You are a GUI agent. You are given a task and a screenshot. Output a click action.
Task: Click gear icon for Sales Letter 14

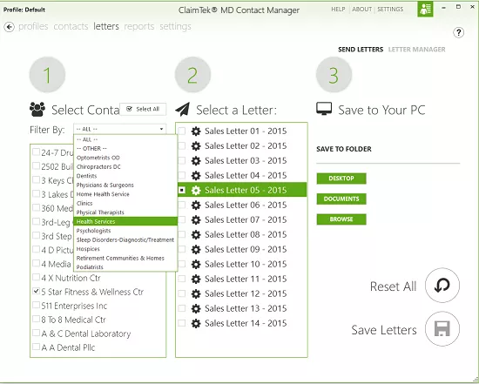point(196,323)
